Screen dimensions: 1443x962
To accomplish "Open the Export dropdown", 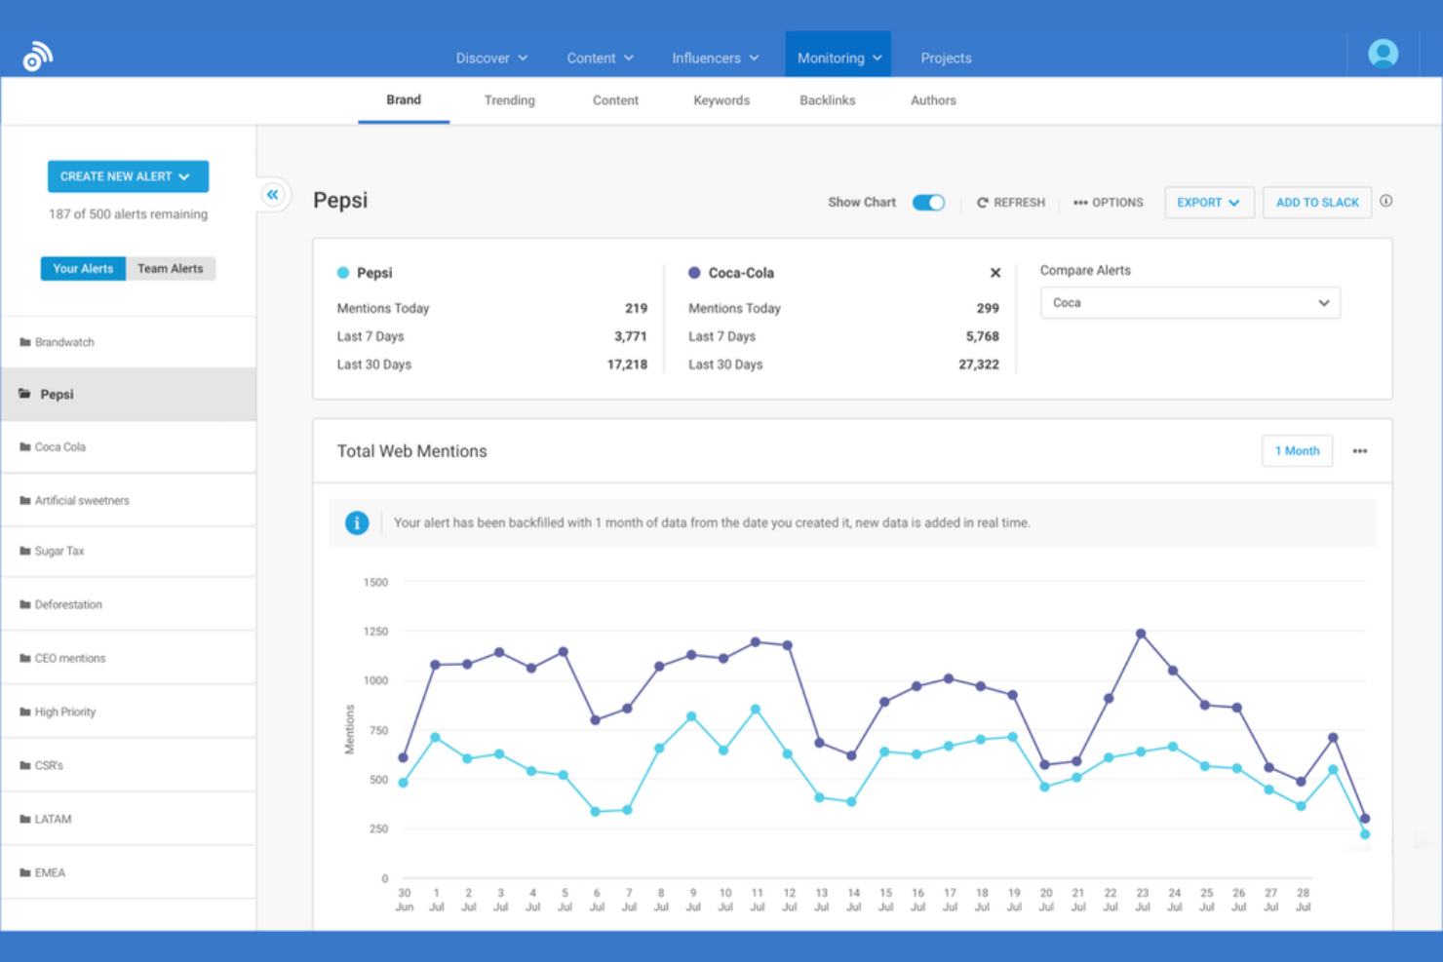I will pos(1209,203).
